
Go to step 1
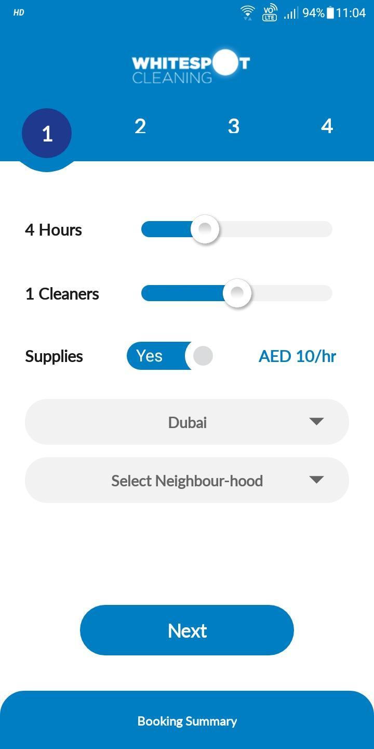coord(47,133)
